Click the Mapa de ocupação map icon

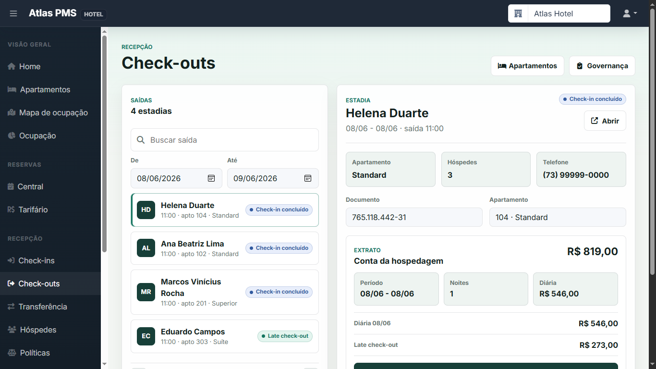pyautogui.click(x=12, y=112)
